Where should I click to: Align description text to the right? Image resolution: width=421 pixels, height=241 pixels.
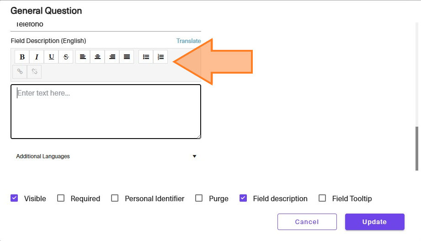coord(112,57)
